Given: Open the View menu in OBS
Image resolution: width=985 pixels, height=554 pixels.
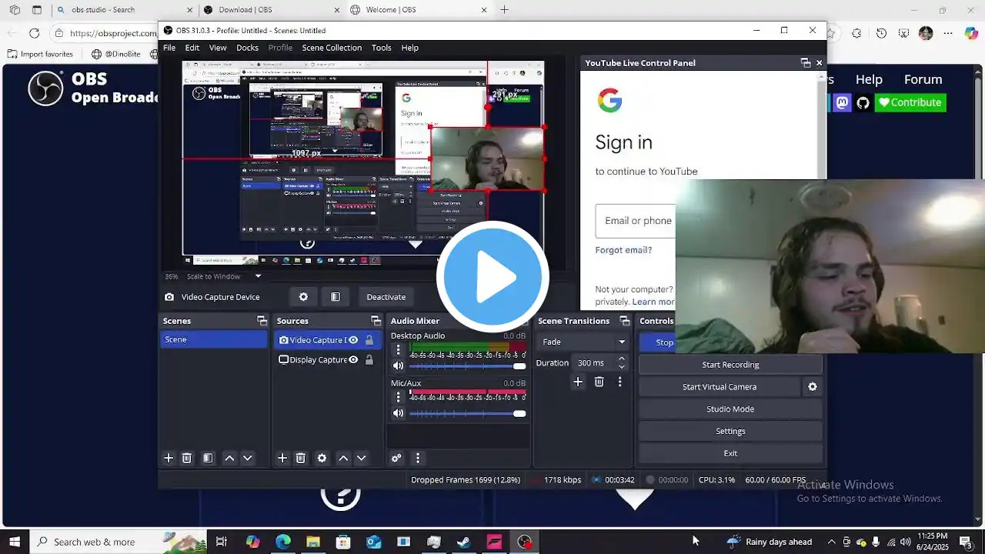Looking at the screenshot, I should pyautogui.click(x=218, y=48).
